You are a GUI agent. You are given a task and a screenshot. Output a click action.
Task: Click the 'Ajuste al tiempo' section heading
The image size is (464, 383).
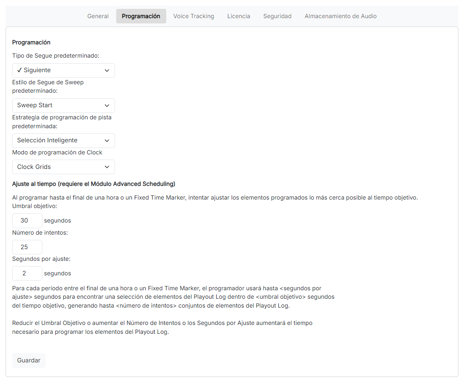[94, 184]
